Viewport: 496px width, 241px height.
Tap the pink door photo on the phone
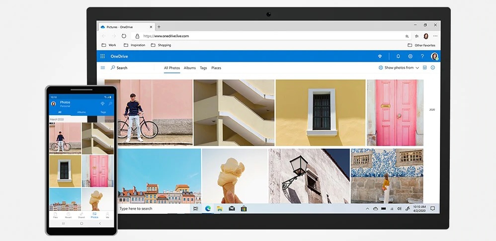click(x=98, y=171)
